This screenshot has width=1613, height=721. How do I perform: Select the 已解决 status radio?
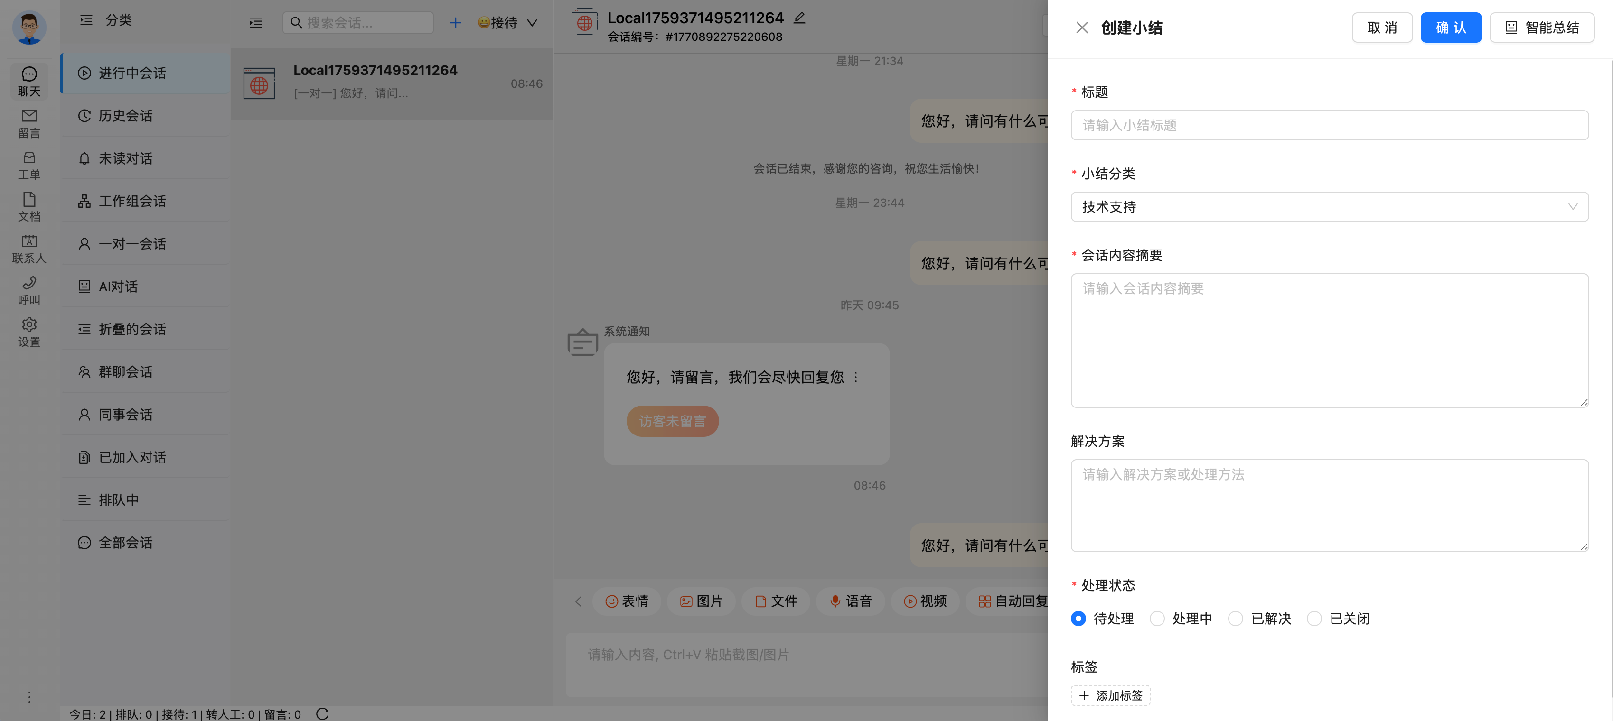tap(1236, 619)
